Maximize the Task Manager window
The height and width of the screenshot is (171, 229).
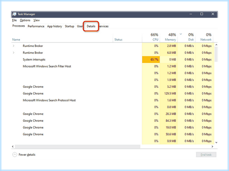coord(202,14)
